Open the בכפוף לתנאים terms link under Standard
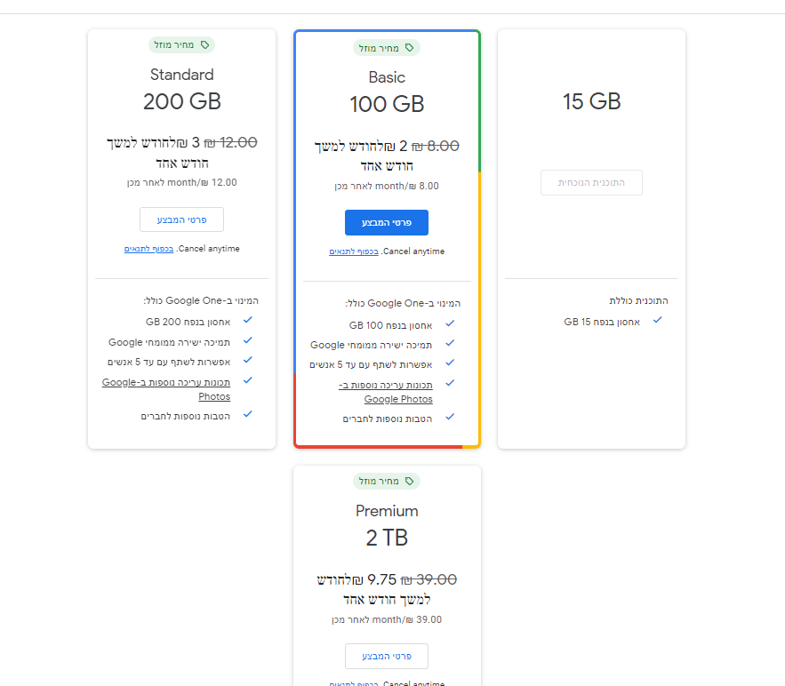 point(149,249)
